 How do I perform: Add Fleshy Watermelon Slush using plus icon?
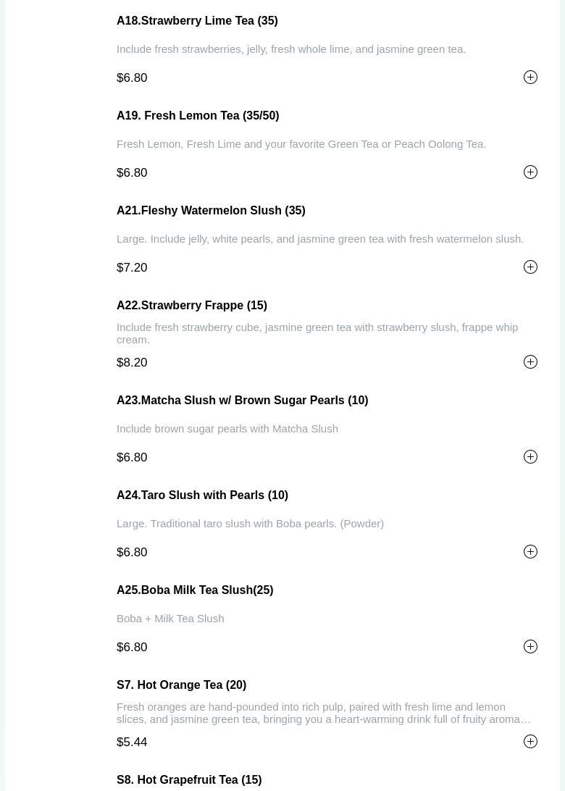tap(530, 267)
